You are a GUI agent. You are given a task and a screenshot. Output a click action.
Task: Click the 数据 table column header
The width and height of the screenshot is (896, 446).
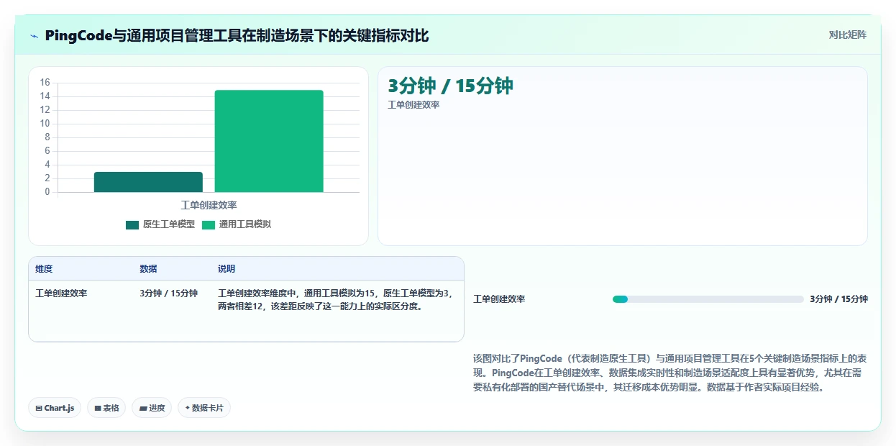point(148,269)
